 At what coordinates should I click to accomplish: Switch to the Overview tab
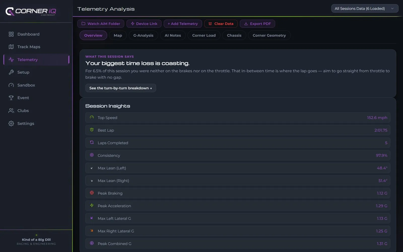(93, 35)
